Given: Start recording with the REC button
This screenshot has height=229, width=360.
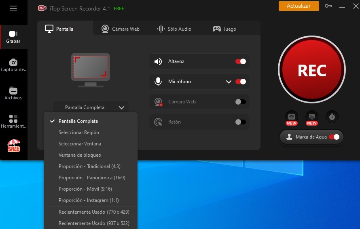Looking at the screenshot, I should (312, 70).
